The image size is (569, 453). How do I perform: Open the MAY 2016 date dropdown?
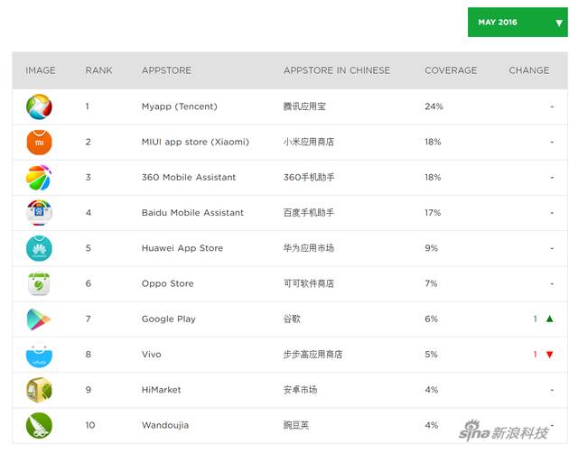coord(517,23)
